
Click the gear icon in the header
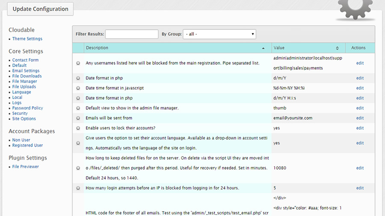(x=356, y=9)
